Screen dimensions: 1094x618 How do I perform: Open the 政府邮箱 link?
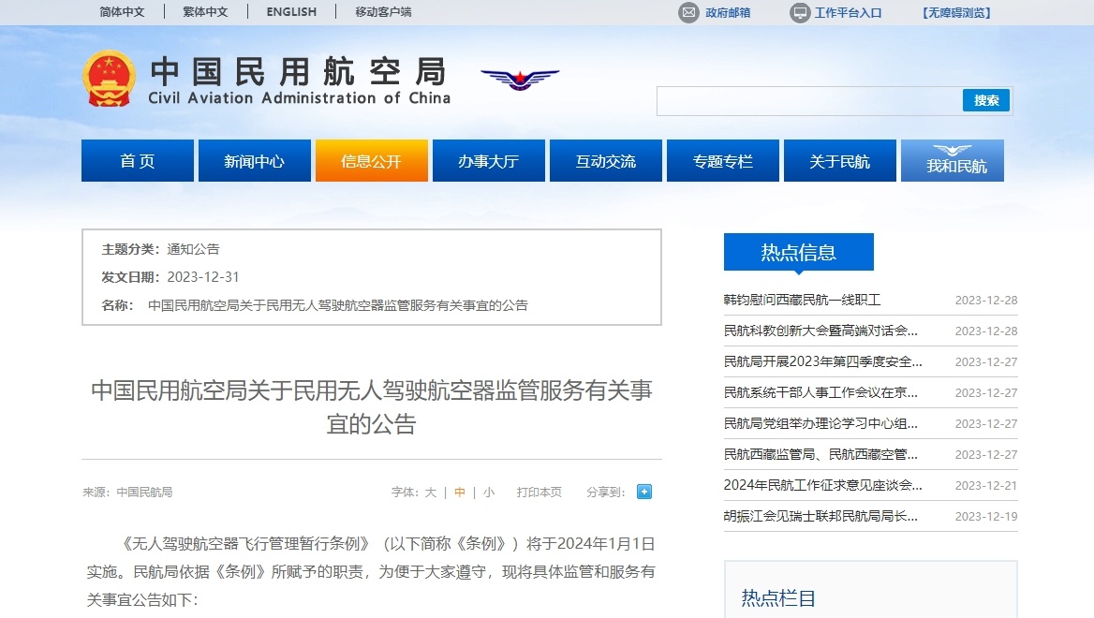coord(728,12)
